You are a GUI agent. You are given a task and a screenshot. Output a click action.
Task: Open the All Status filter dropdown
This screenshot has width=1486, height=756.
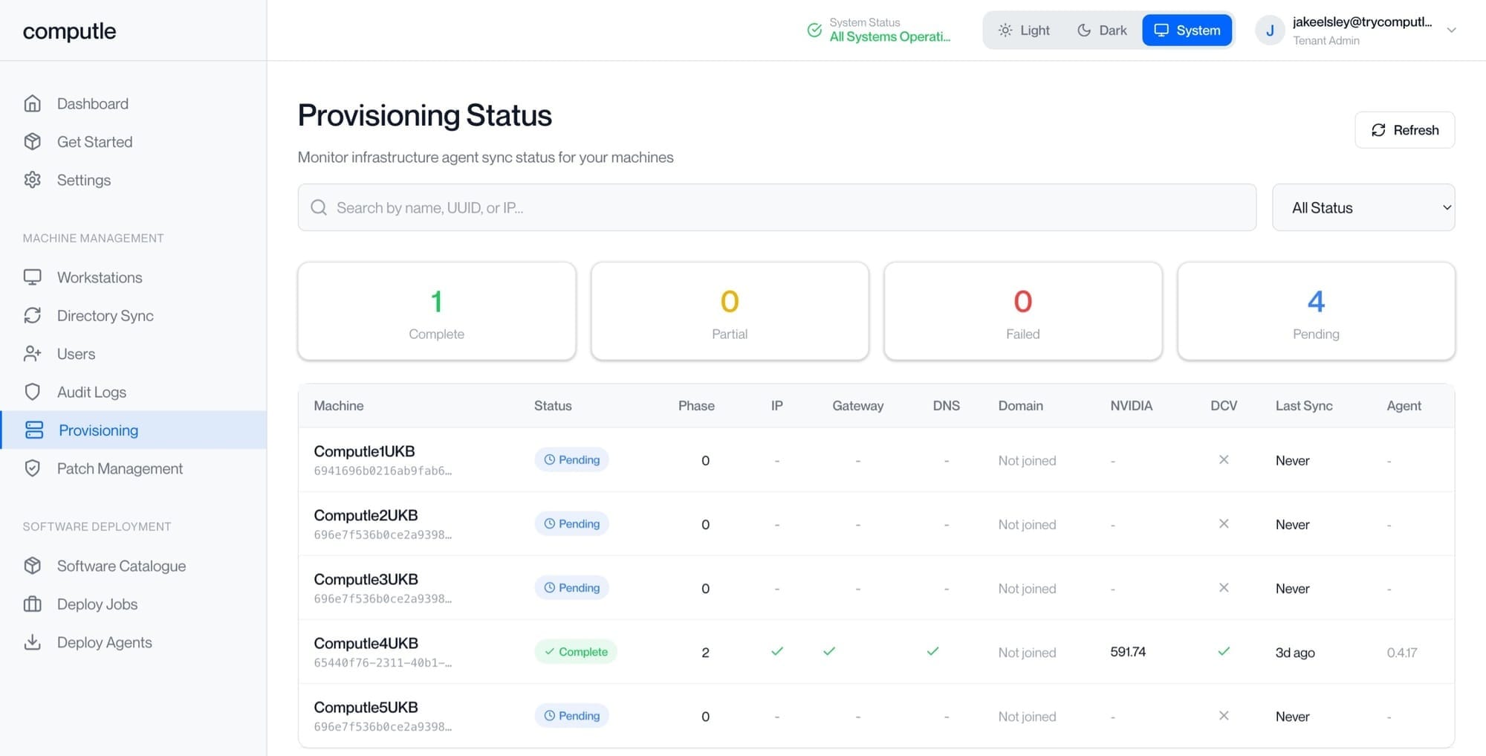tap(1363, 208)
